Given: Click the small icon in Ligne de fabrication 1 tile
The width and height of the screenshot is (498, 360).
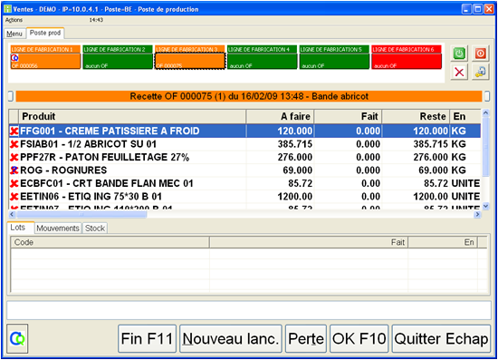Looking at the screenshot, I should 14,58.
